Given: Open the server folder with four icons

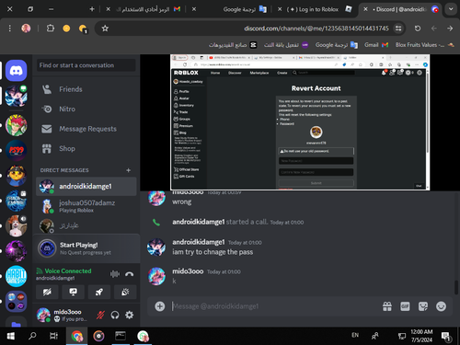Looking at the screenshot, I should click(x=16, y=301).
